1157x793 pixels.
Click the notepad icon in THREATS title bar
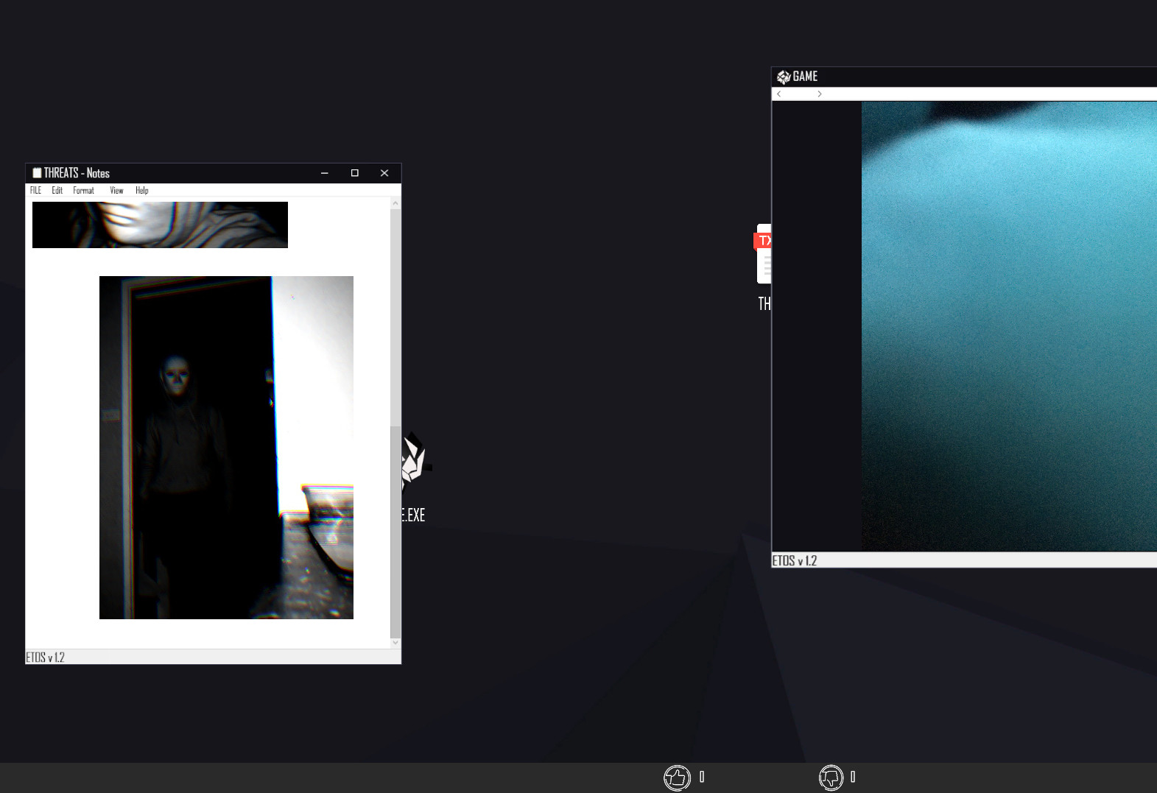37,173
